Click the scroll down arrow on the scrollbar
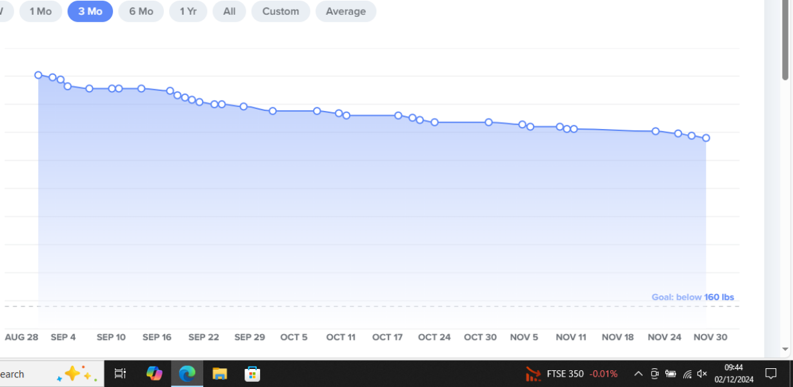Image resolution: width=793 pixels, height=387 pixels. pos(785,350)
